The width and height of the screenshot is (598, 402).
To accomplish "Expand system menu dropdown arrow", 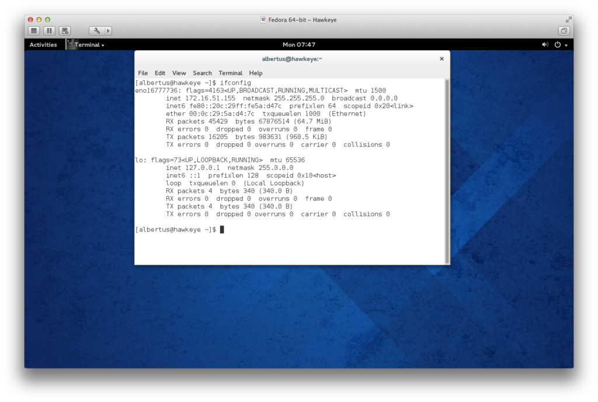I will [566, 46].
